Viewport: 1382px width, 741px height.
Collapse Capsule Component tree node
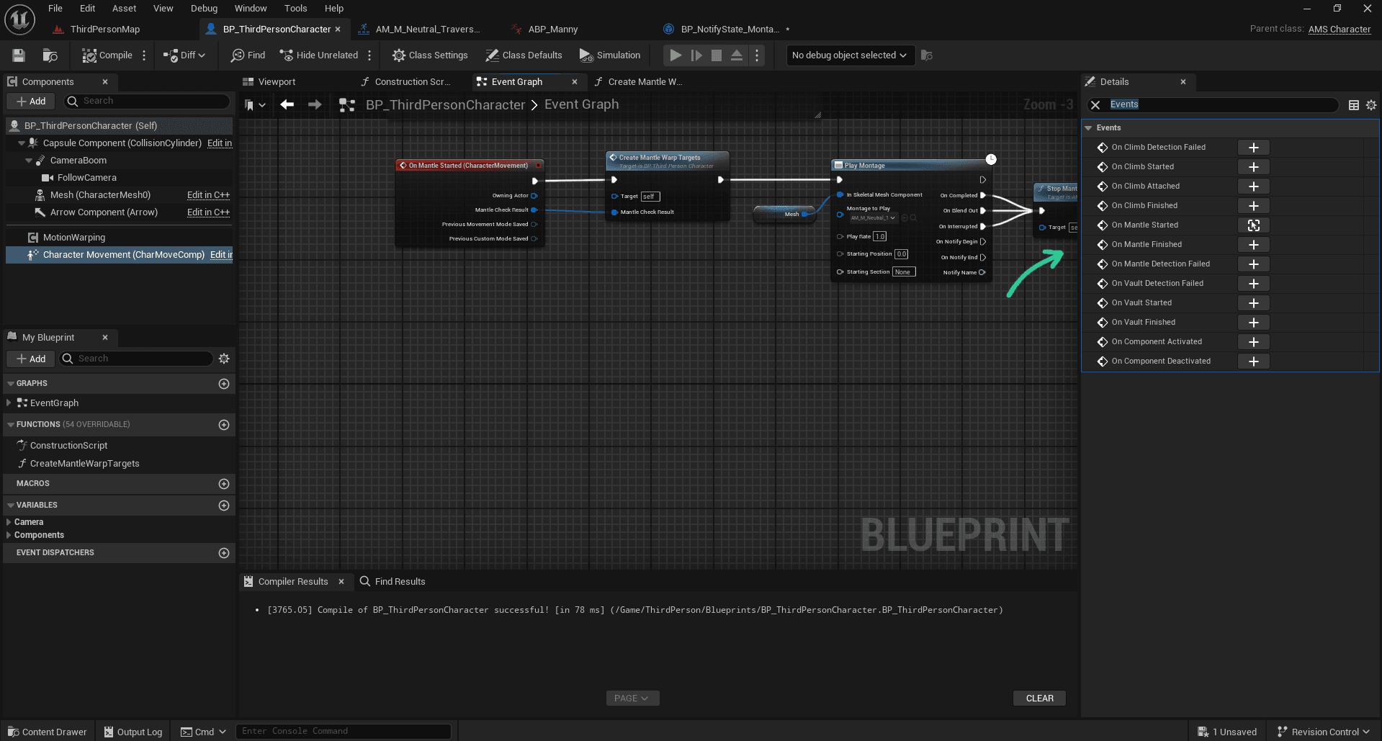[x=22, y=143]
